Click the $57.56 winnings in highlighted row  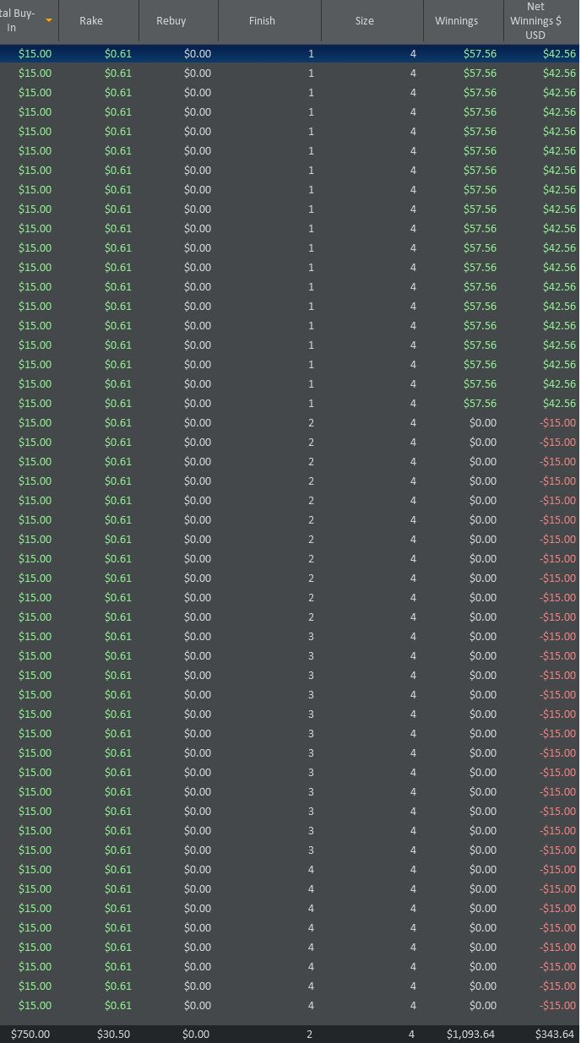pos(480,53)
